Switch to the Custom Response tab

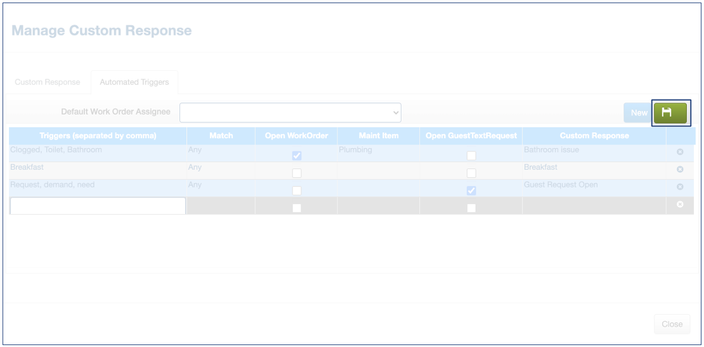(x=48, y=82)
